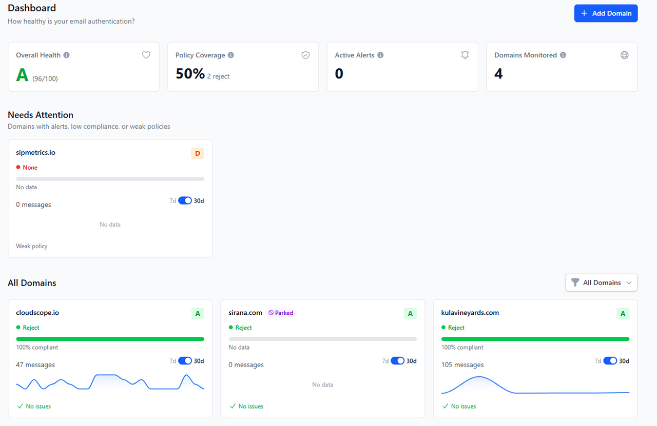
Task: Click the sipmetrics.io empty compliance bar
Action: click(110, 179)
